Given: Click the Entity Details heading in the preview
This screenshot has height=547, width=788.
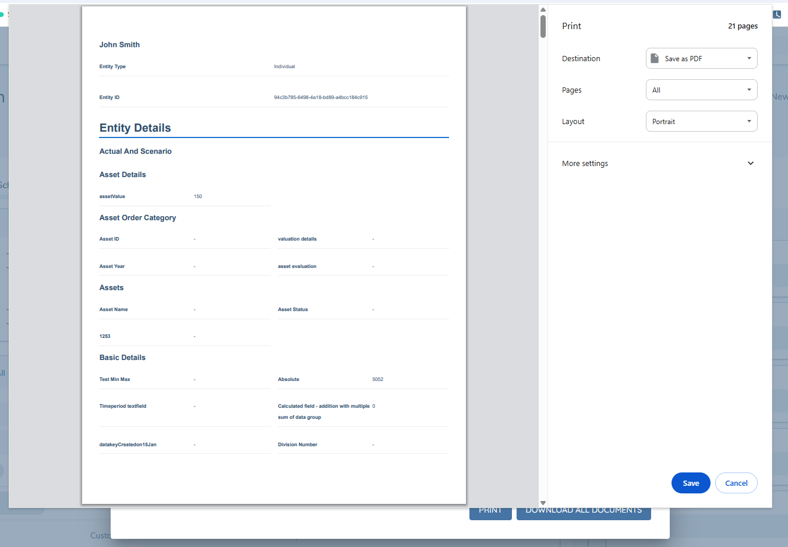Looking at the screenshot, I should pyautogui.click(x=135, y=128).
